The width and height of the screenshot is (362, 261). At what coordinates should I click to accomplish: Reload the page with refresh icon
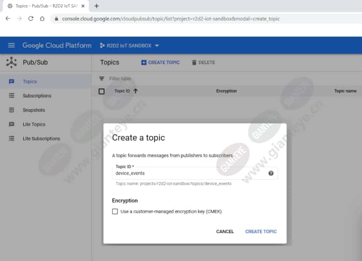coord(31,19)
